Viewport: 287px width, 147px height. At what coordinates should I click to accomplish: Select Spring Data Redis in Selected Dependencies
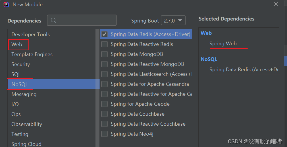244,70
